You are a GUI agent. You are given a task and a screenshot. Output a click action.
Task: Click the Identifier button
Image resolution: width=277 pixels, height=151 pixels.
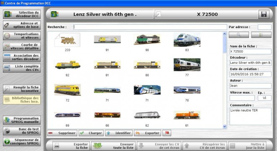(x=119, y=133)
